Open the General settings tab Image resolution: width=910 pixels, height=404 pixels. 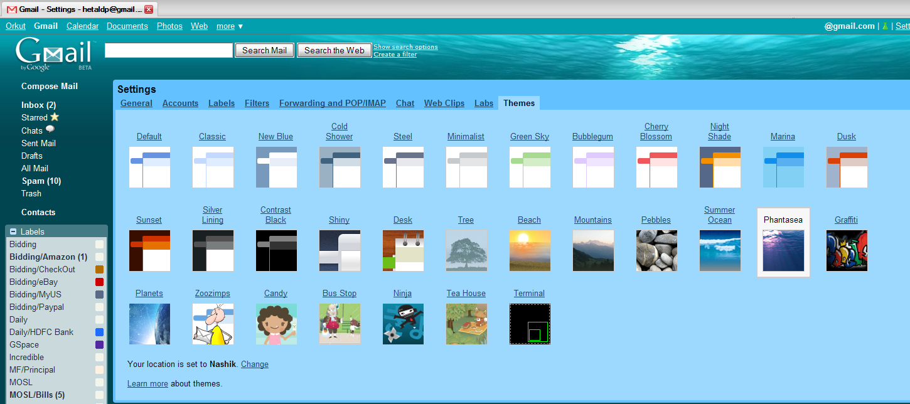coord(136,104)
